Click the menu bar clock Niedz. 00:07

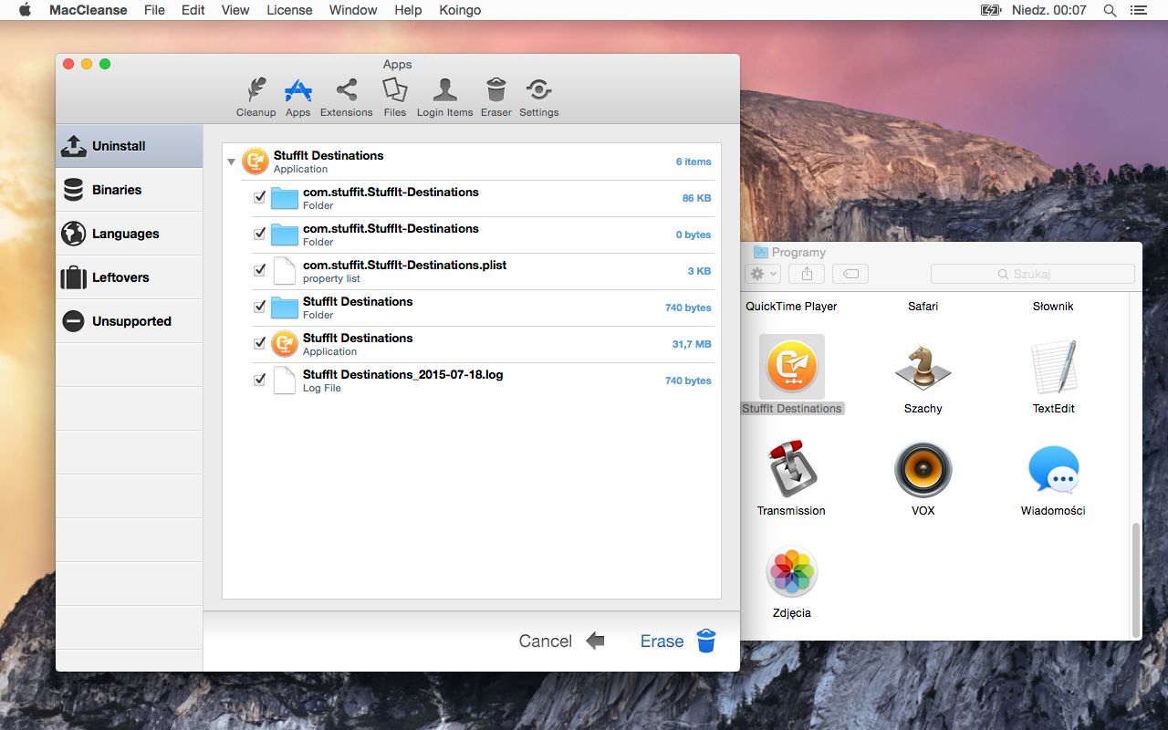(1048, 10)
